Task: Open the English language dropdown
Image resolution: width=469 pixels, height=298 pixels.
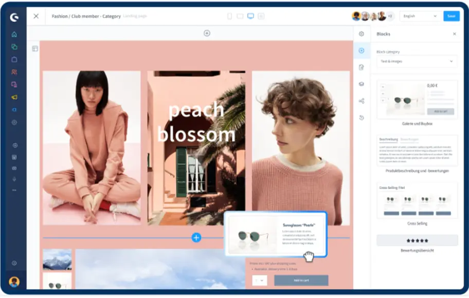Action: 420,16
